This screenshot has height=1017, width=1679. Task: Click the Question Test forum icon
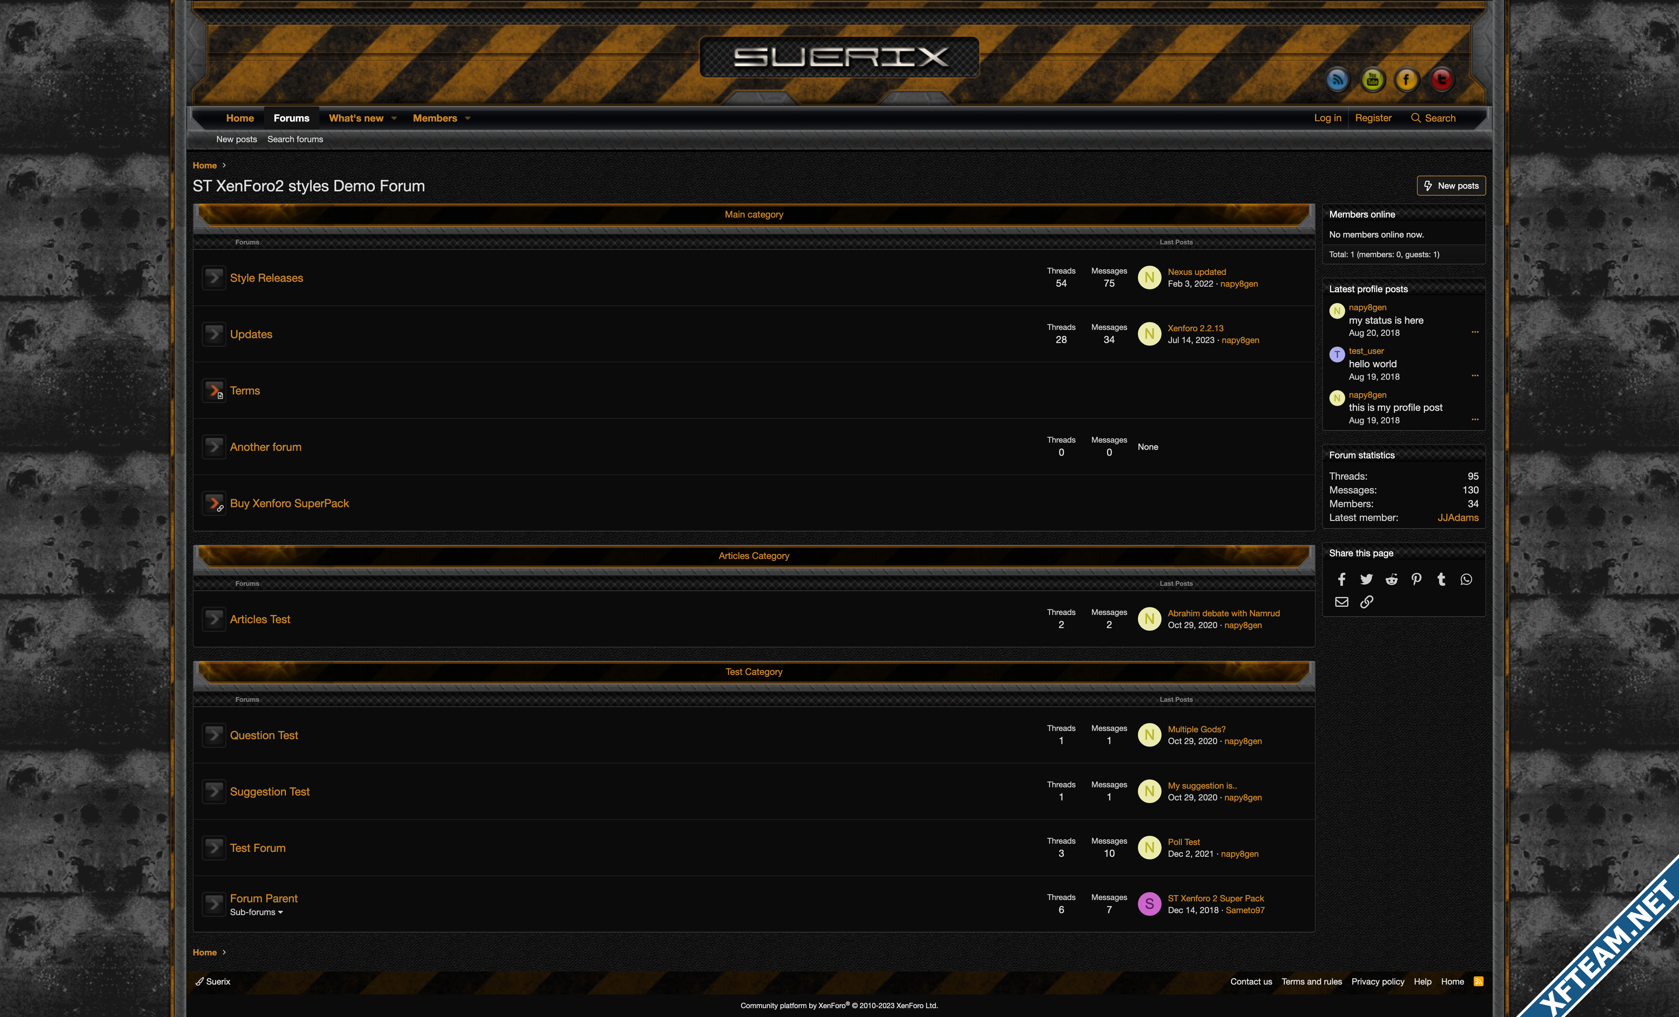pyautogui.click(x=214, y=735)
